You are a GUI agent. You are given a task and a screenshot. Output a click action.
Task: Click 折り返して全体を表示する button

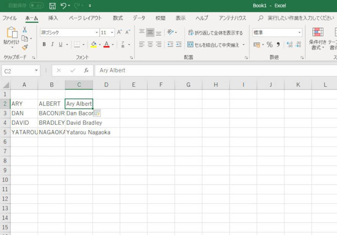tap(215, 33)
